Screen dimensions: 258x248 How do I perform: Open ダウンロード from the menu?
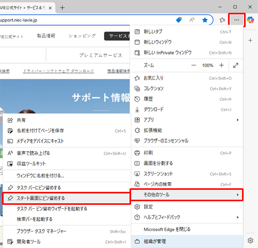(187, 110)
